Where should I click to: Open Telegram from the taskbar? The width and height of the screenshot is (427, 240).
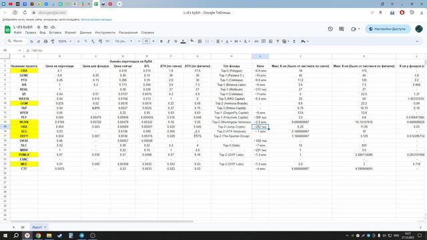coord(81,235)
